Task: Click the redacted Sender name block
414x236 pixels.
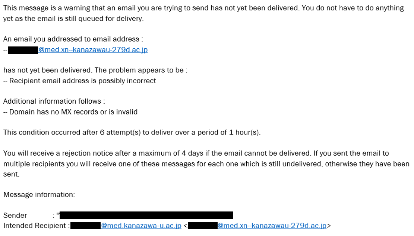Action: point(146,215)
